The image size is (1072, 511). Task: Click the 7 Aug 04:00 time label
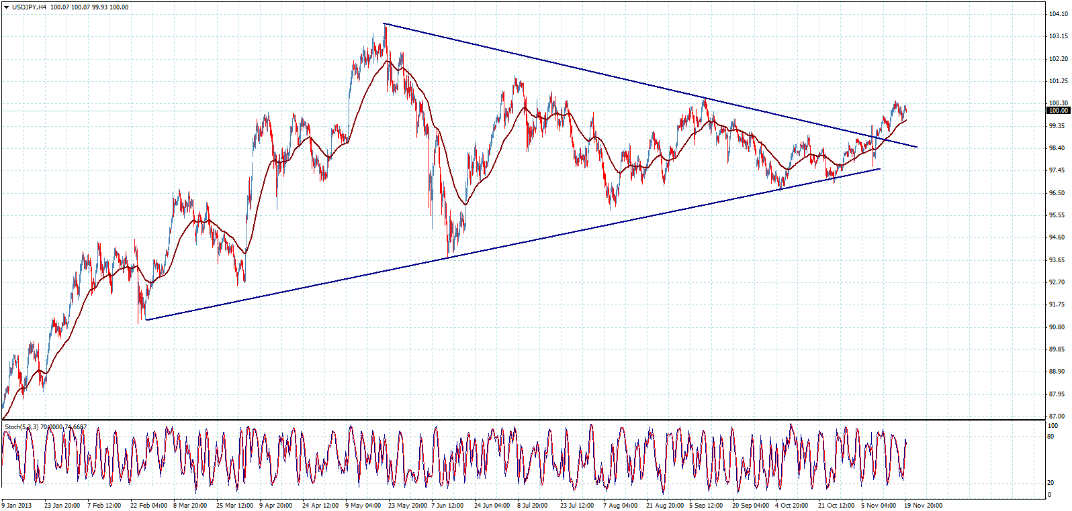620,506
